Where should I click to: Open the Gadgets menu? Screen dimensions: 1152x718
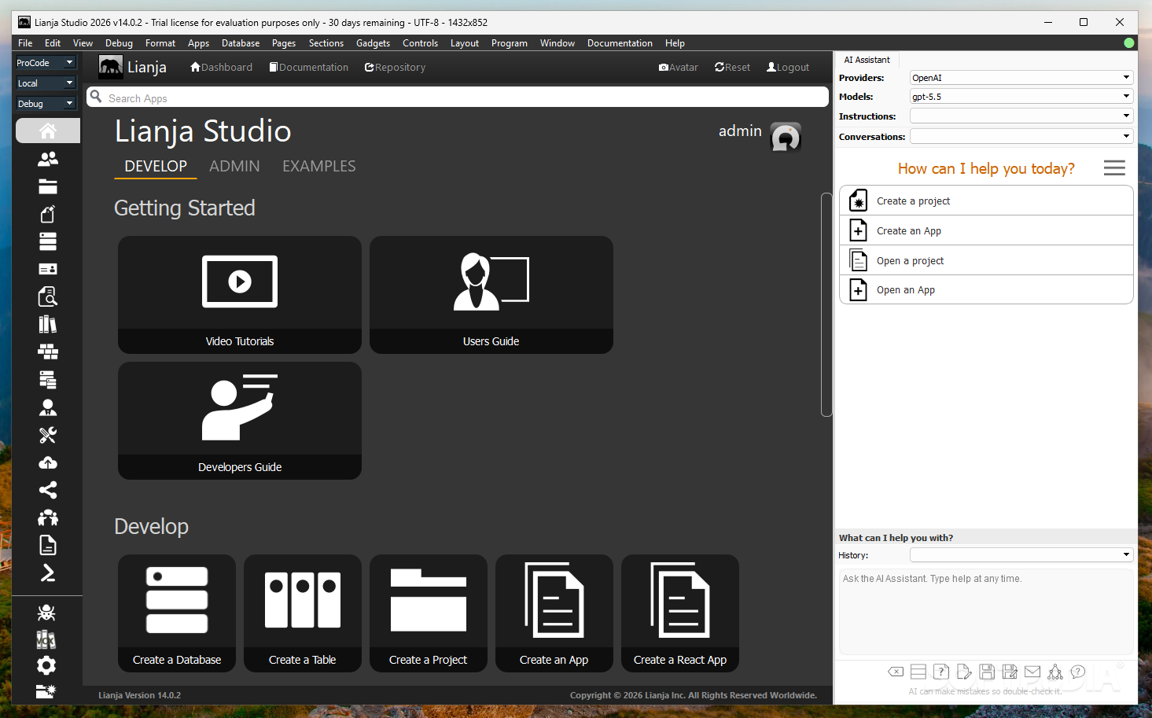click(373, 43)
